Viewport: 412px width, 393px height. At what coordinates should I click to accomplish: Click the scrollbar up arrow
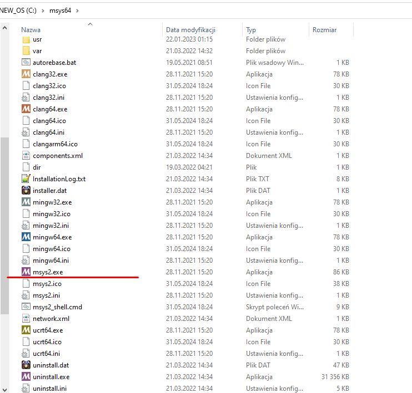5,28
